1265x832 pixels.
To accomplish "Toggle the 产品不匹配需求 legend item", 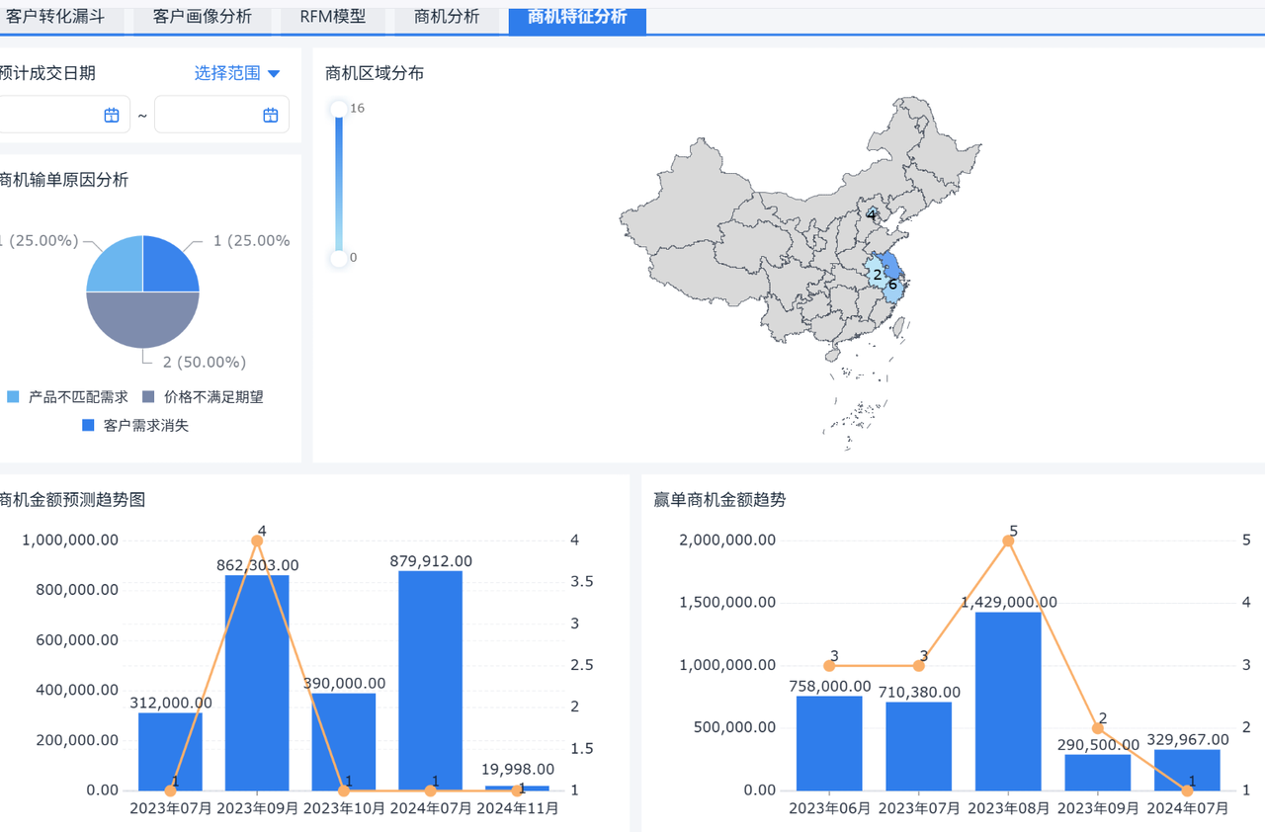I will [x=67, y=397].
